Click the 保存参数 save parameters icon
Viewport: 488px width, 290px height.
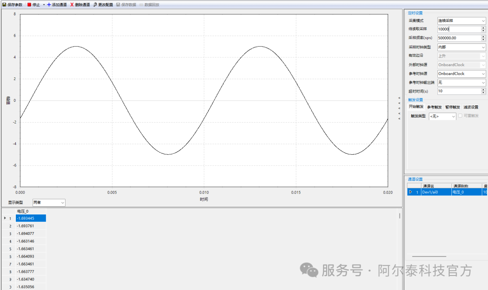point(5,5)
